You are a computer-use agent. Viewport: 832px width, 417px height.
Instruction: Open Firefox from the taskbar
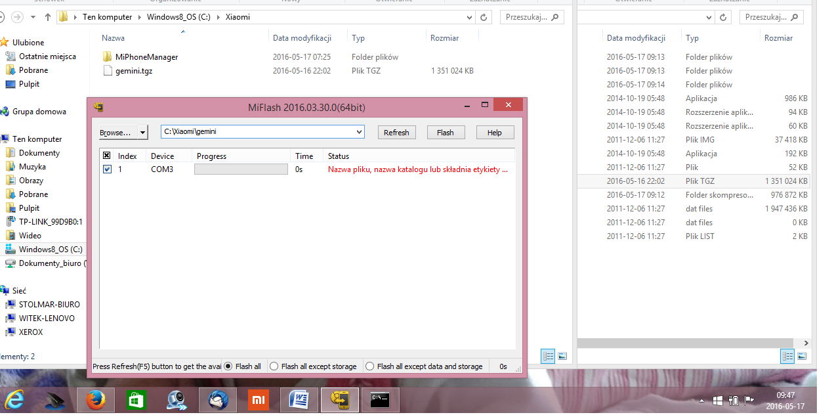(x=96, y=399)
